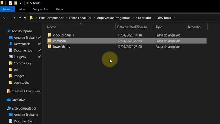Open css folder in sidebar
Screen dimensions: 220x124
pos(16,70)
